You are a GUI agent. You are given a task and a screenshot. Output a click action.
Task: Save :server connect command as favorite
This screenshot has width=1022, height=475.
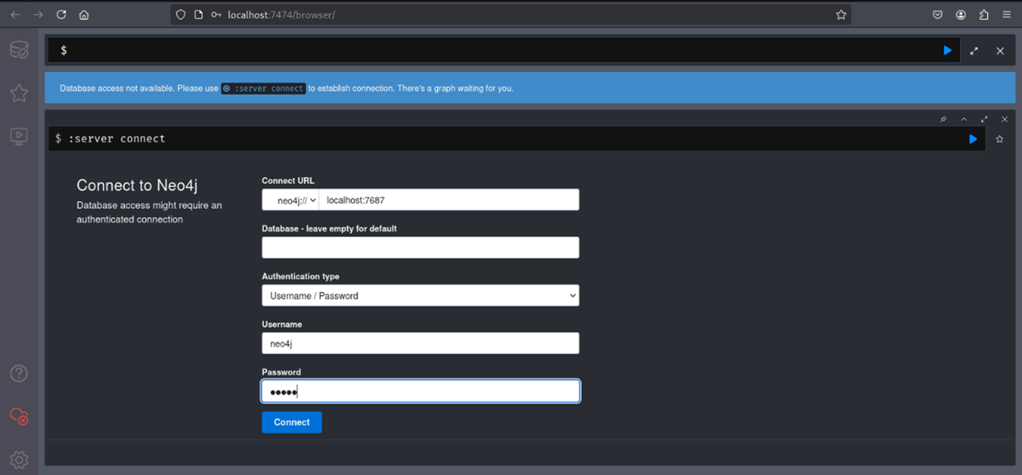pos(999,139)
